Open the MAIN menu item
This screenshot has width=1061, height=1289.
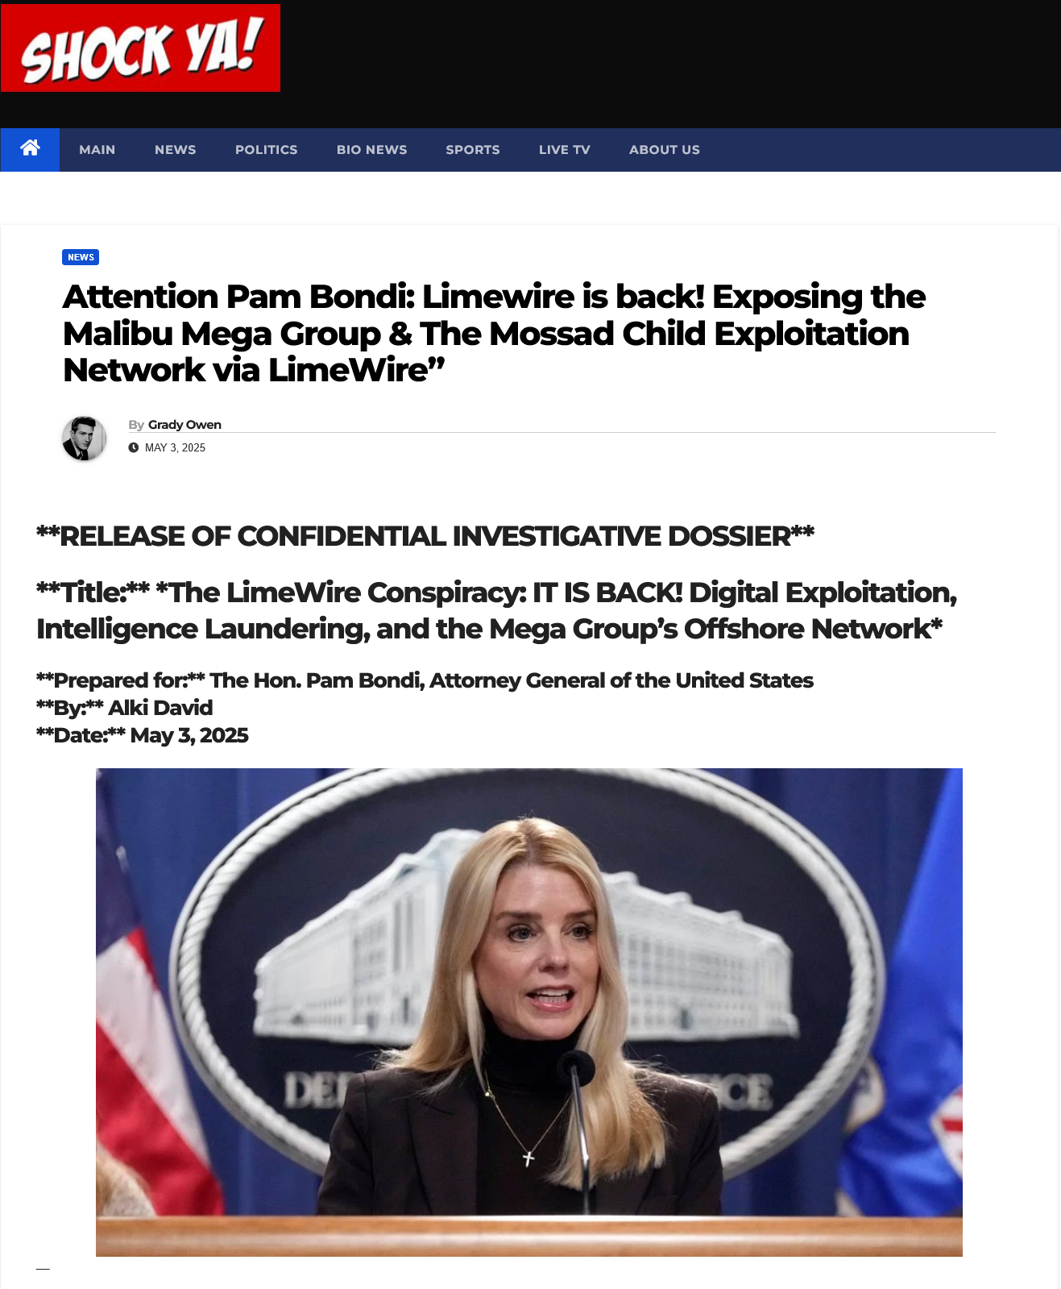[x=97, y=150]
